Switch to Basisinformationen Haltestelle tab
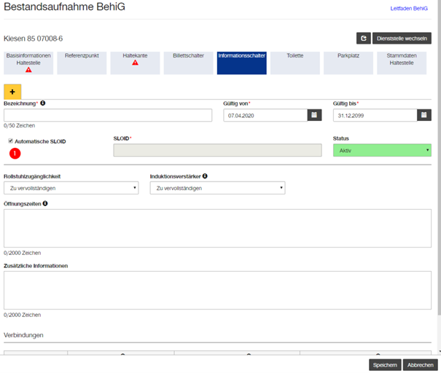Screen dimensions: 441x373 (x=28, y=63)
